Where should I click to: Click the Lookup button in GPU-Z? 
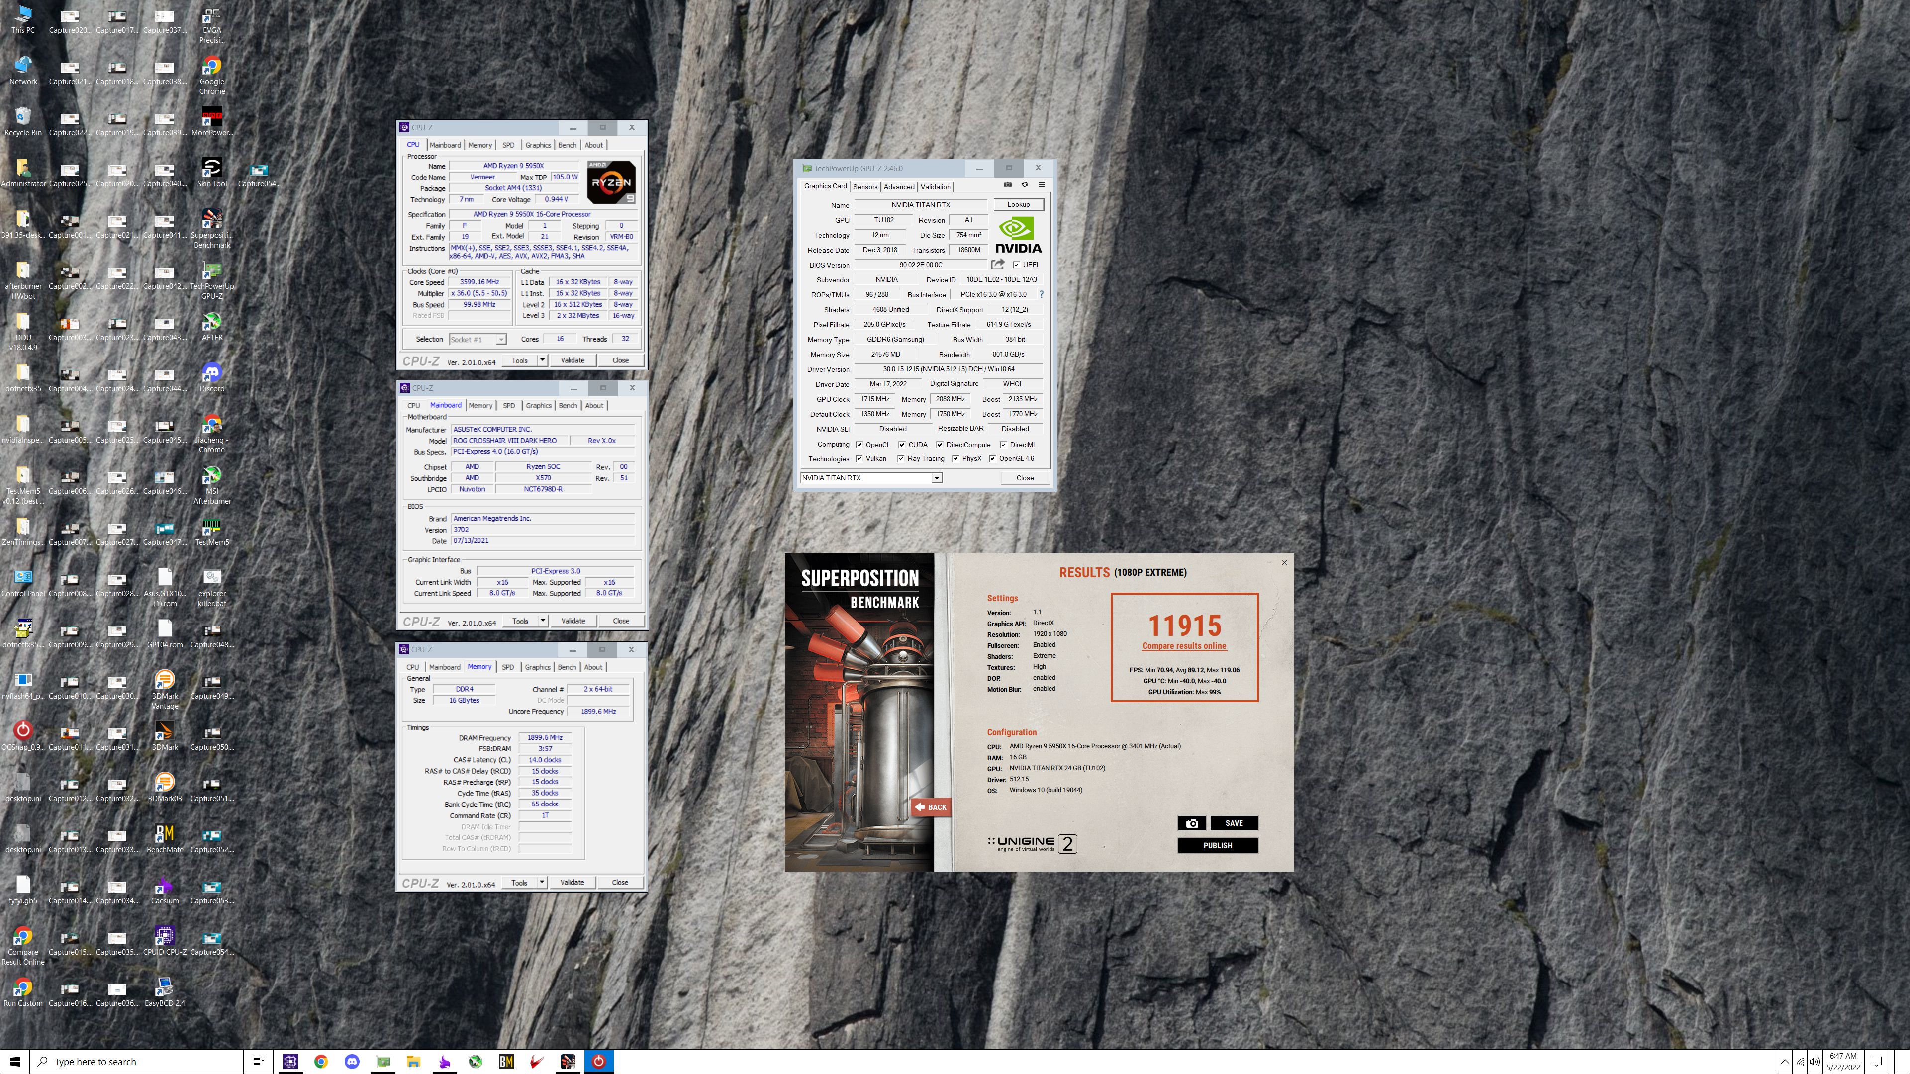(x=1018, y=204)
